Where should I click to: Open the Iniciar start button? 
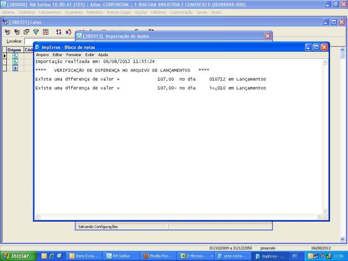[x=18, y=256]
